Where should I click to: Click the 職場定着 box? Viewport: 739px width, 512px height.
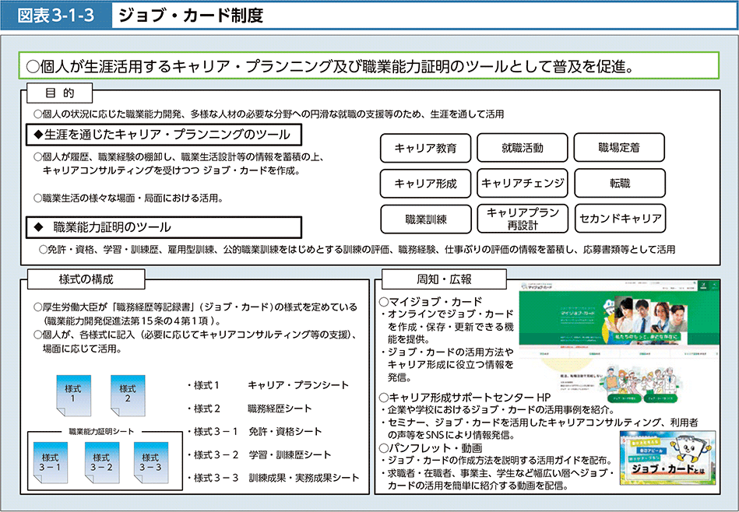coord(619,148)
